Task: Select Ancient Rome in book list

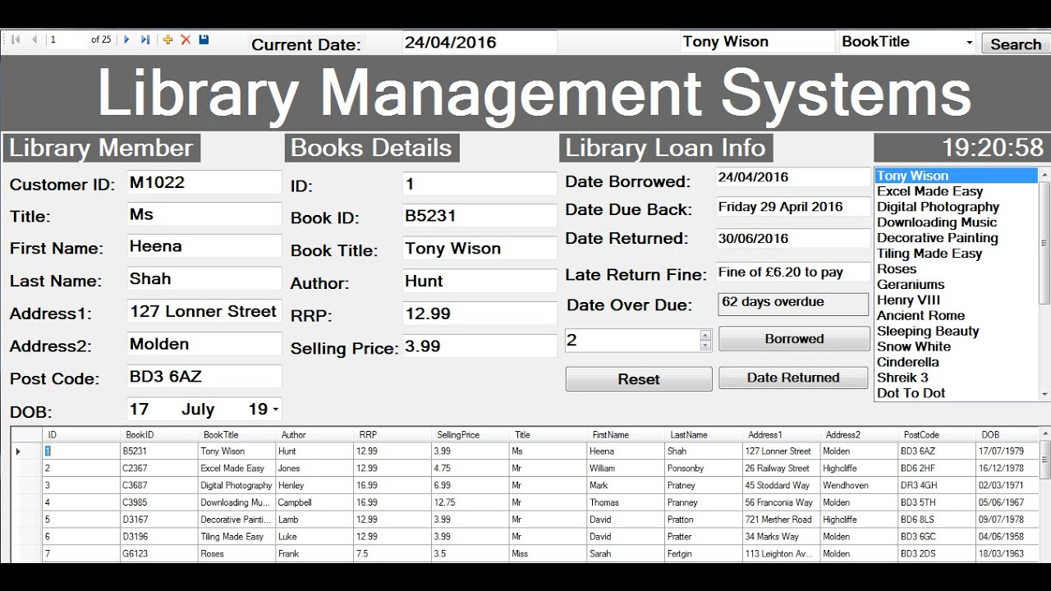Action: click(957, 315)
